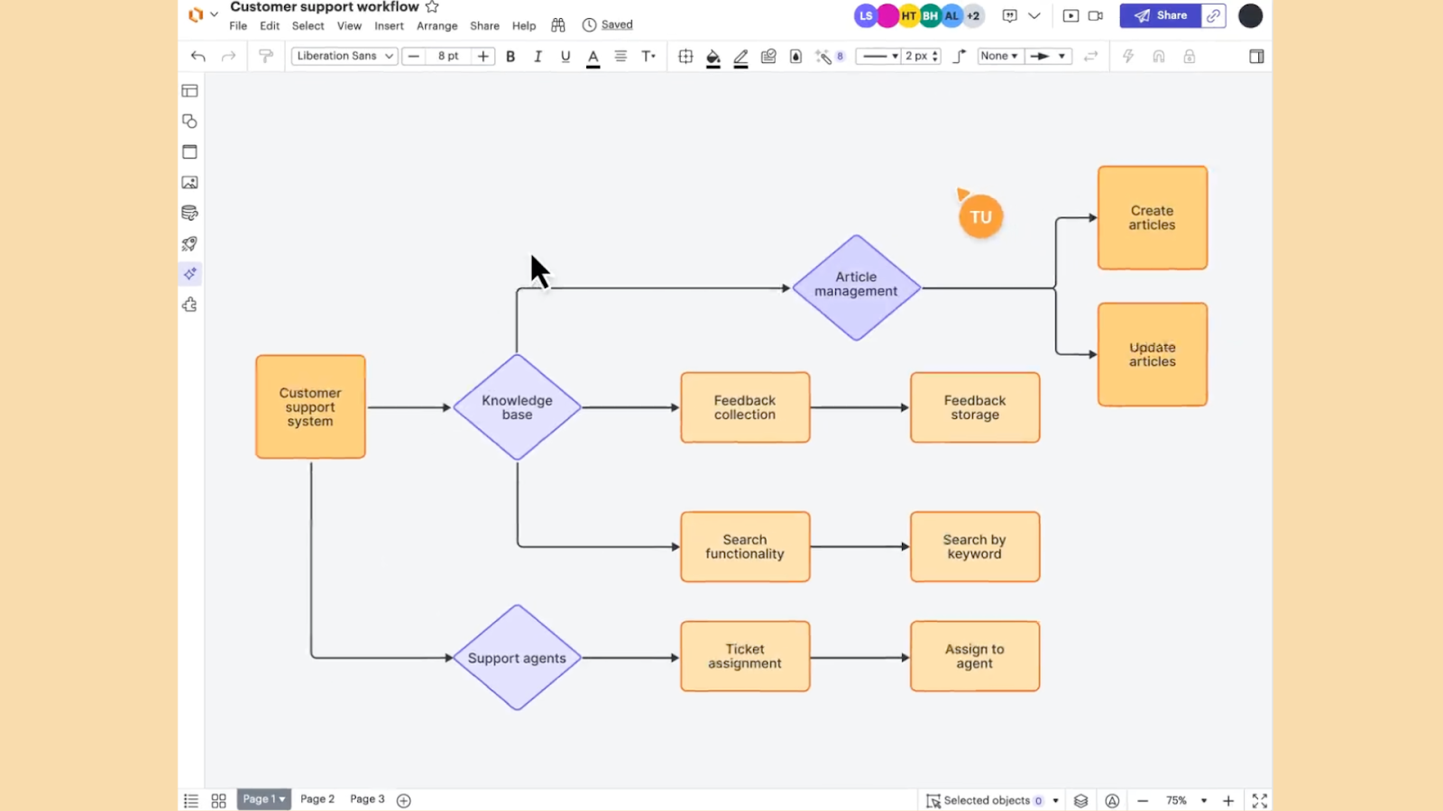Toggle italic formatting
Screen dimensions: 1443x811
pos(538,56)
